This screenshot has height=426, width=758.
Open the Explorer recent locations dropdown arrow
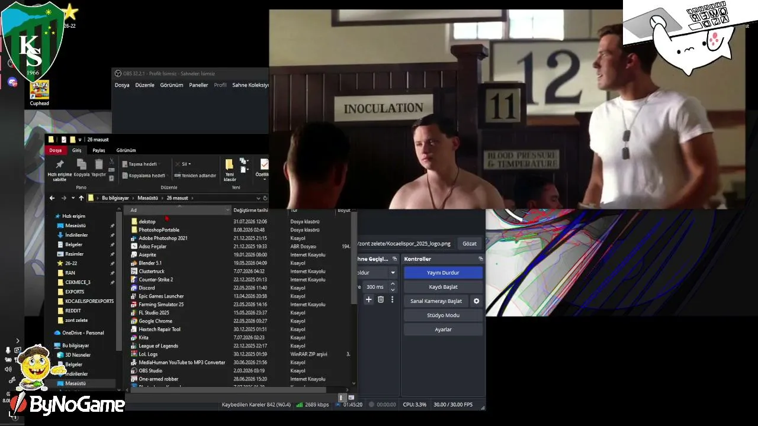pos(73,198)
